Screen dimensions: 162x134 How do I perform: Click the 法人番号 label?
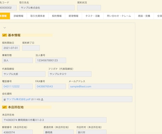[x=40, y=55]
